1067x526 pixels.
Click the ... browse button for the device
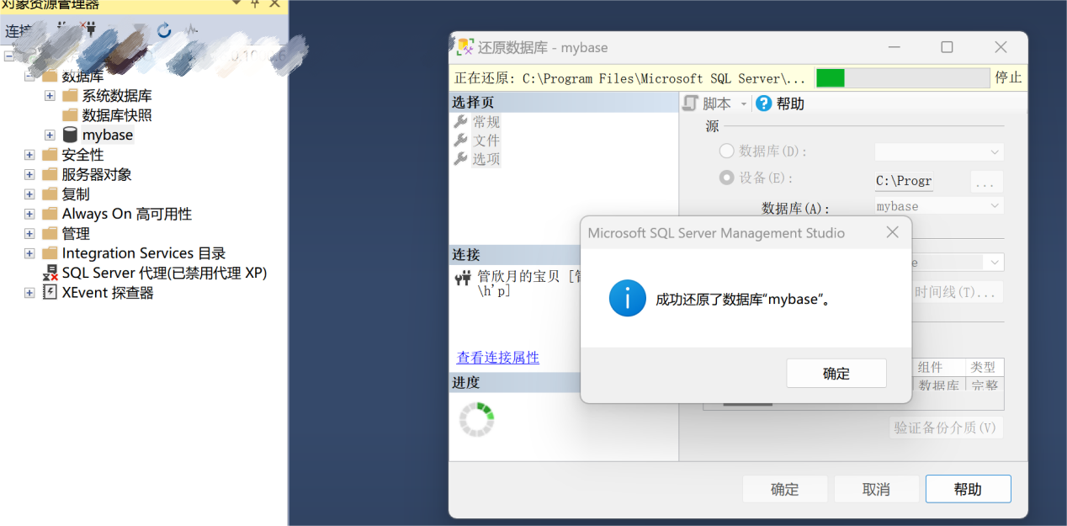click(x=987, y=182)
